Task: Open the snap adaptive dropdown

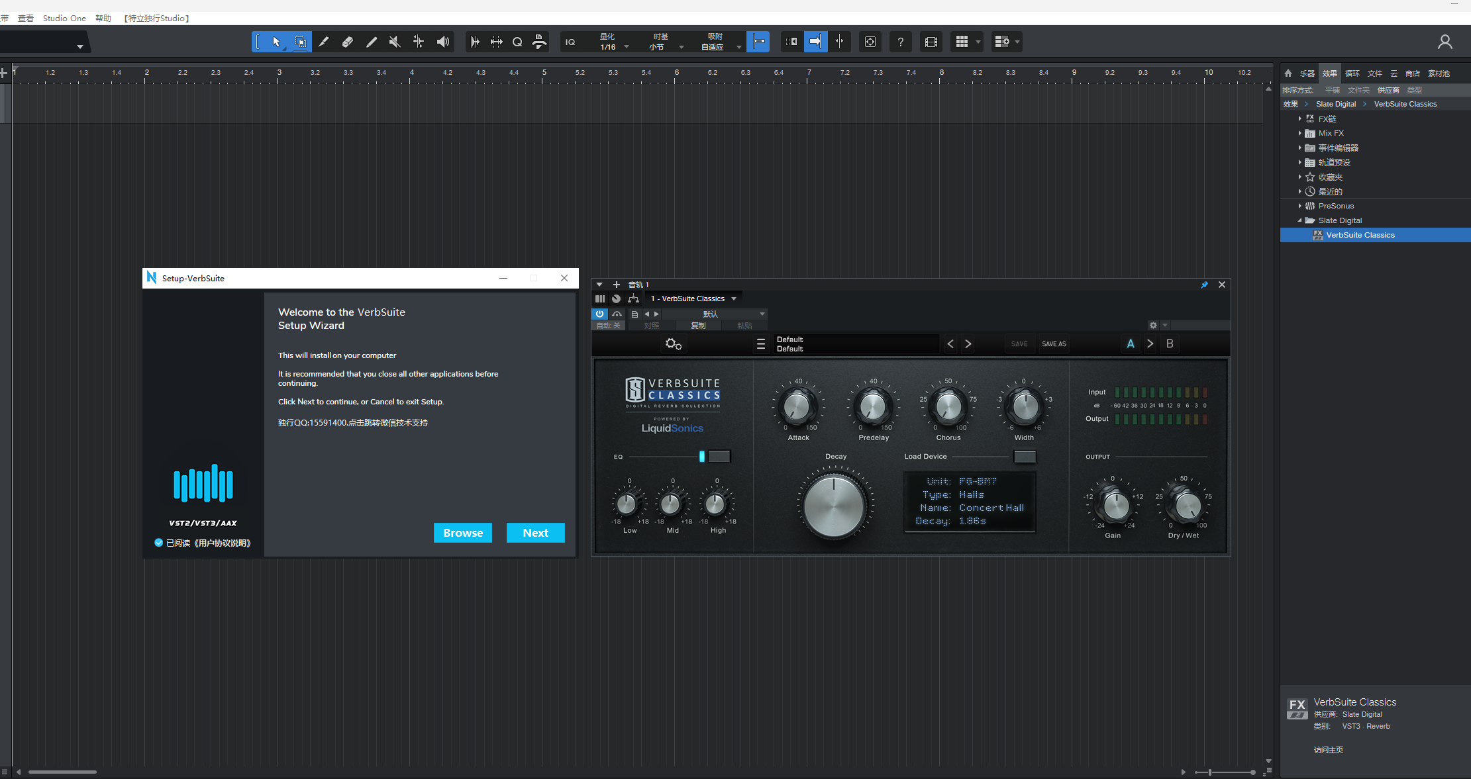Action: click(x=738, y=47)
